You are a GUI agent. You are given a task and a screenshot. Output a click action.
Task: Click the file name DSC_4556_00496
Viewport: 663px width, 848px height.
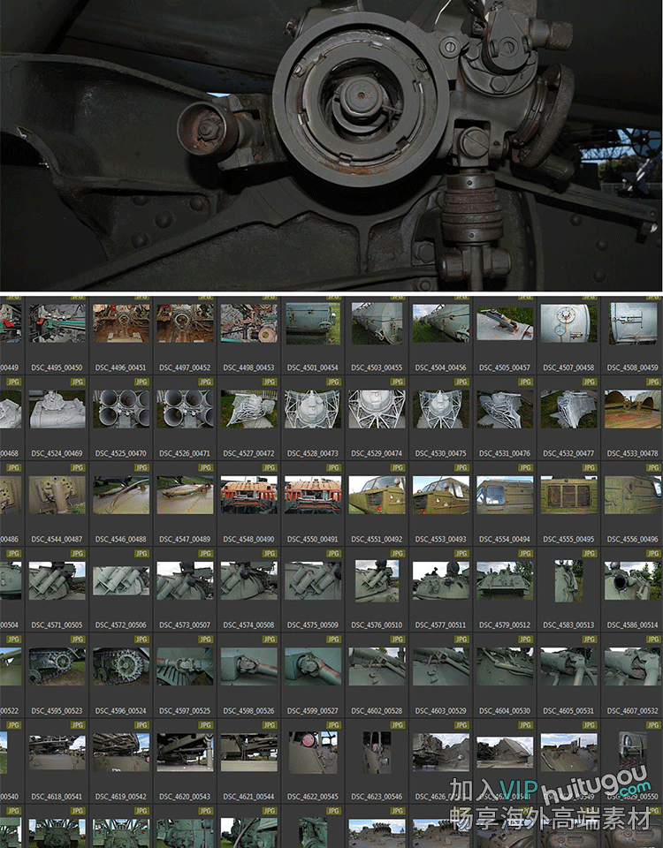click(632, 539)
